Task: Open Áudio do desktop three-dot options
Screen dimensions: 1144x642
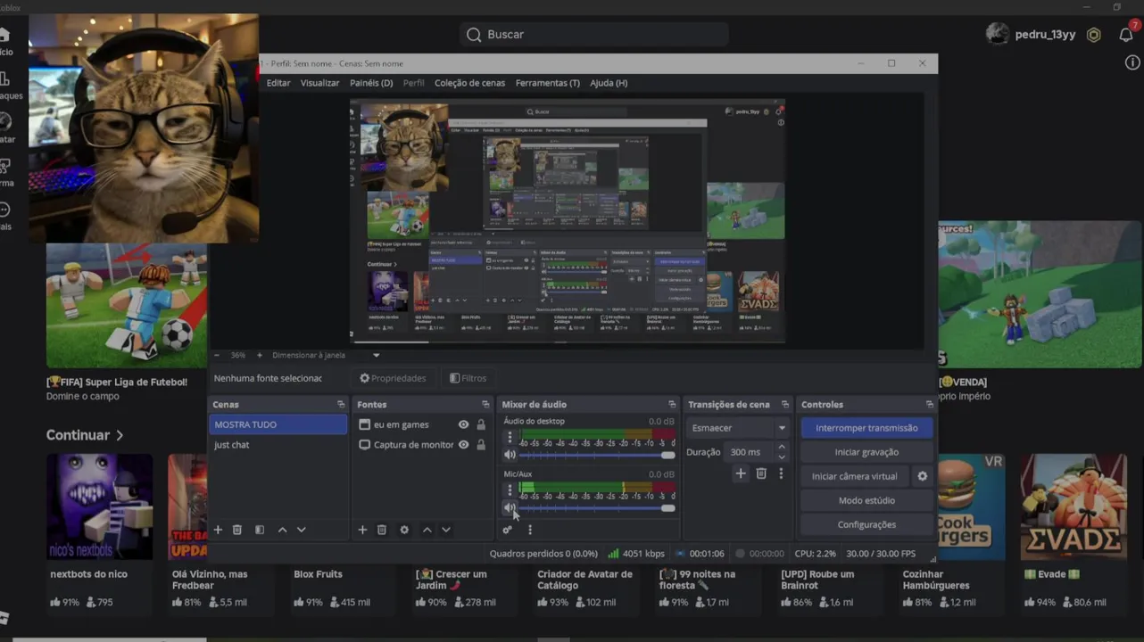Action: (x=510, y=438)
